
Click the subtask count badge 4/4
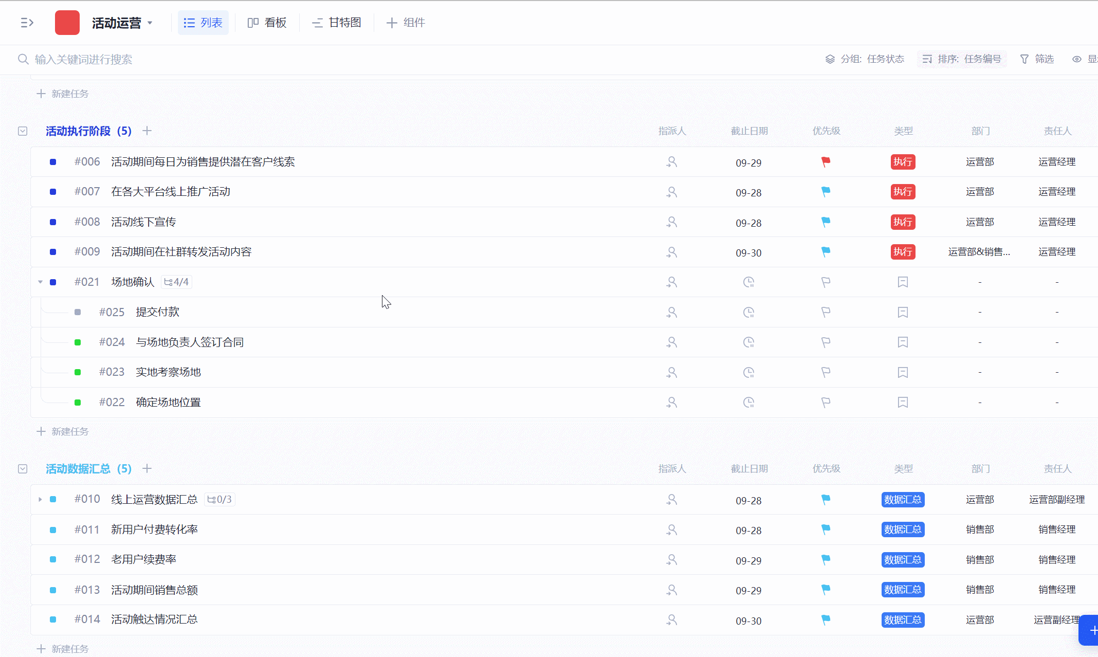tap(176, 282)
